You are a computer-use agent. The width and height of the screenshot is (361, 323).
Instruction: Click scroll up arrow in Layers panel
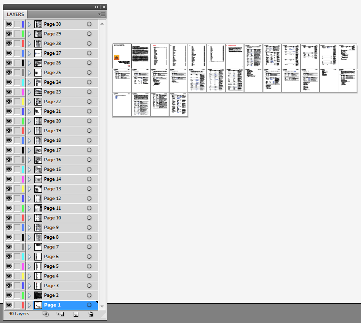[102, 24]
